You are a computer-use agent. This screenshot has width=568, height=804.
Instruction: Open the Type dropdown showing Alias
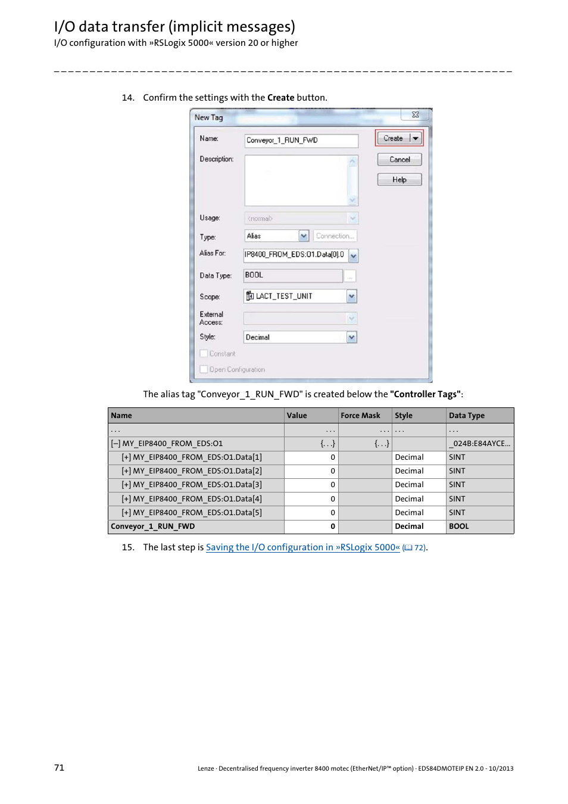304,236
